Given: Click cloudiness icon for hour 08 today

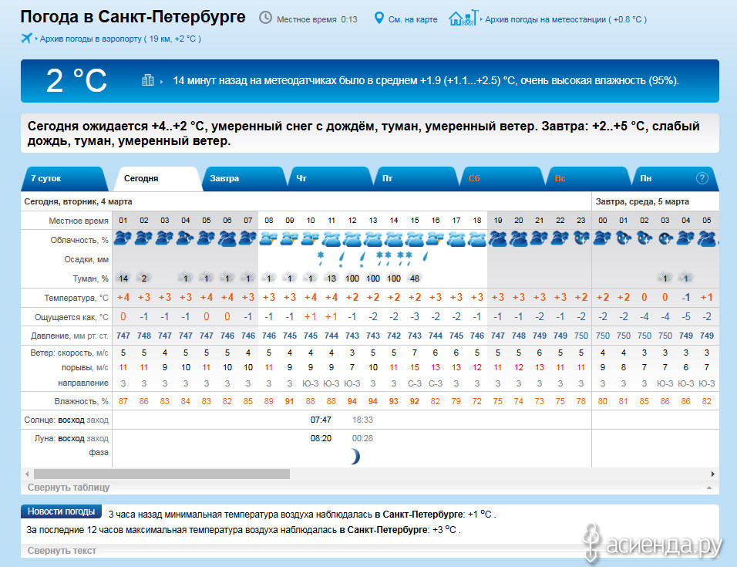Looking at the screenshot, I should [x=268, y=239].
